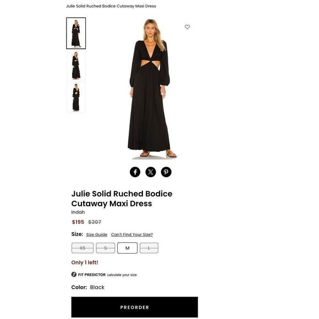Choose size XS option

tap(82, 248)
